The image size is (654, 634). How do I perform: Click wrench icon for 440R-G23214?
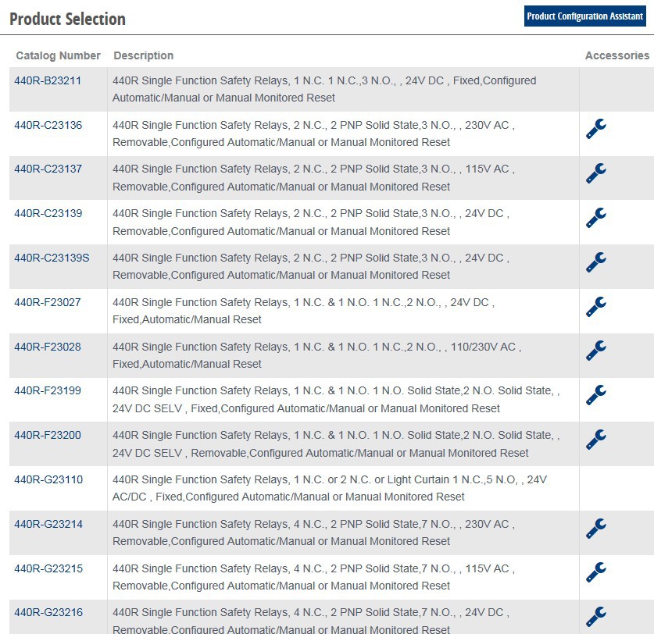pyautogui.click(x=596, y=529)
